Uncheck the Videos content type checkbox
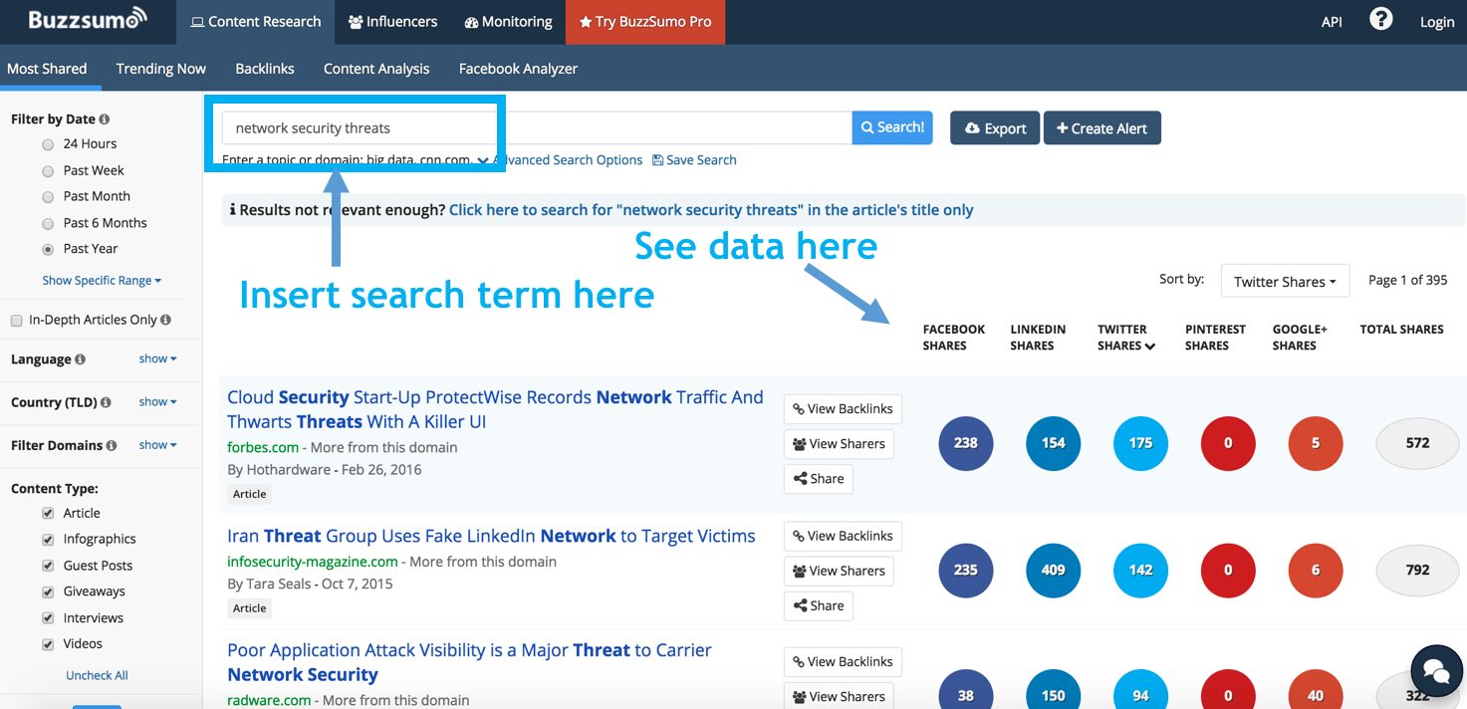This screenshot has width=1467, height=709. [x=48, y=643]
